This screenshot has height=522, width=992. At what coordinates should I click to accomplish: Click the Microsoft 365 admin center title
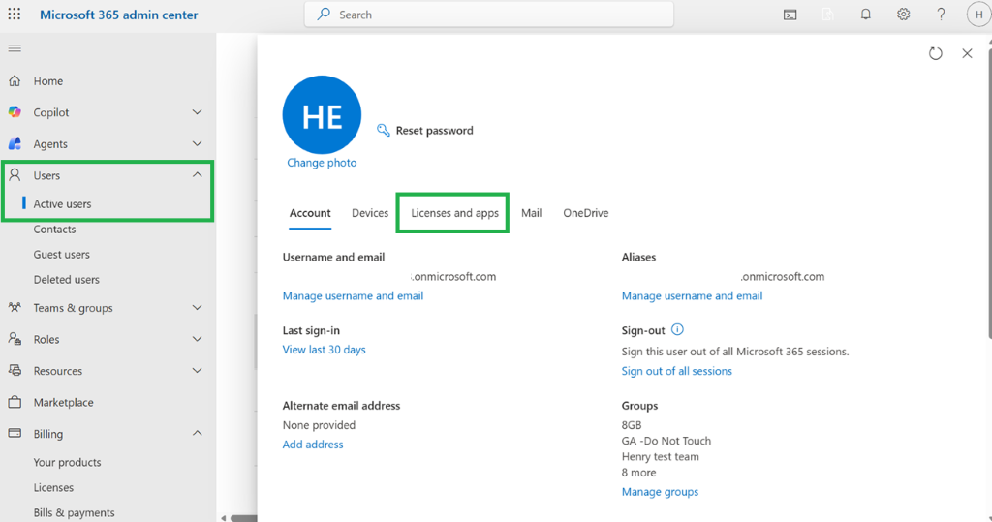tap(119, 15)
